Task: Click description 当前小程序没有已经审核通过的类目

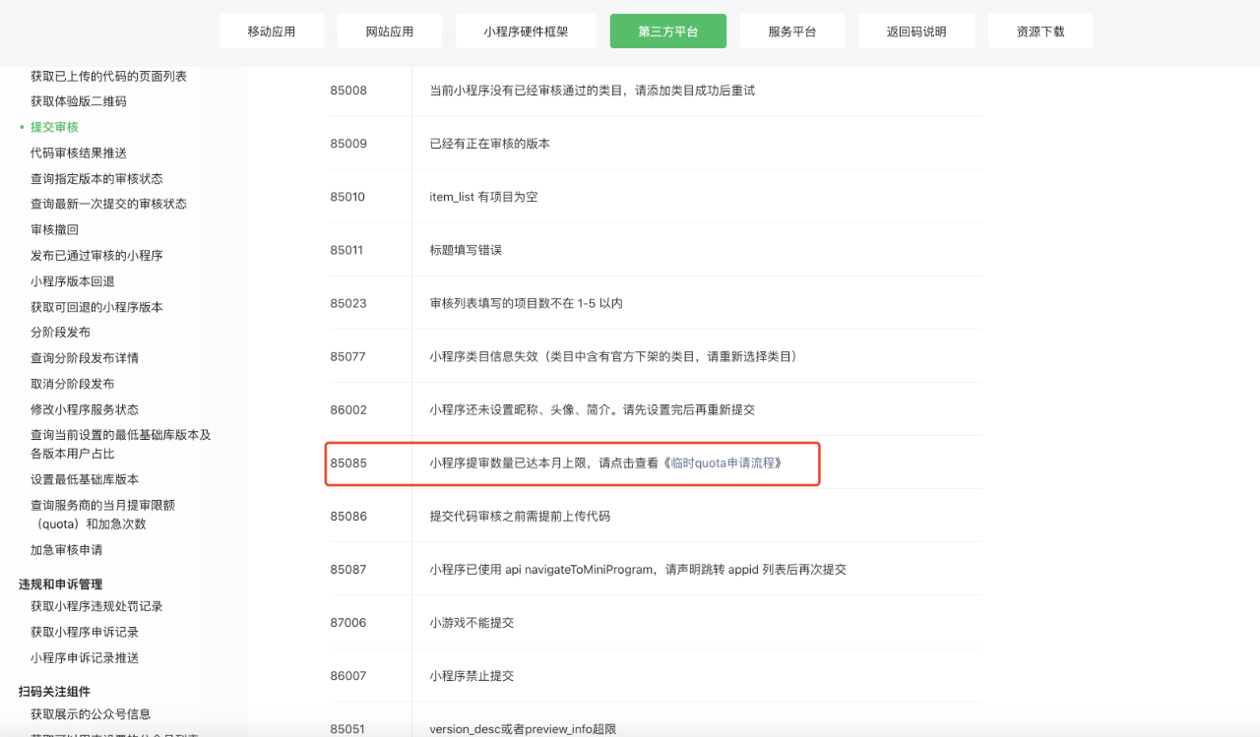Action: [593, 91]
